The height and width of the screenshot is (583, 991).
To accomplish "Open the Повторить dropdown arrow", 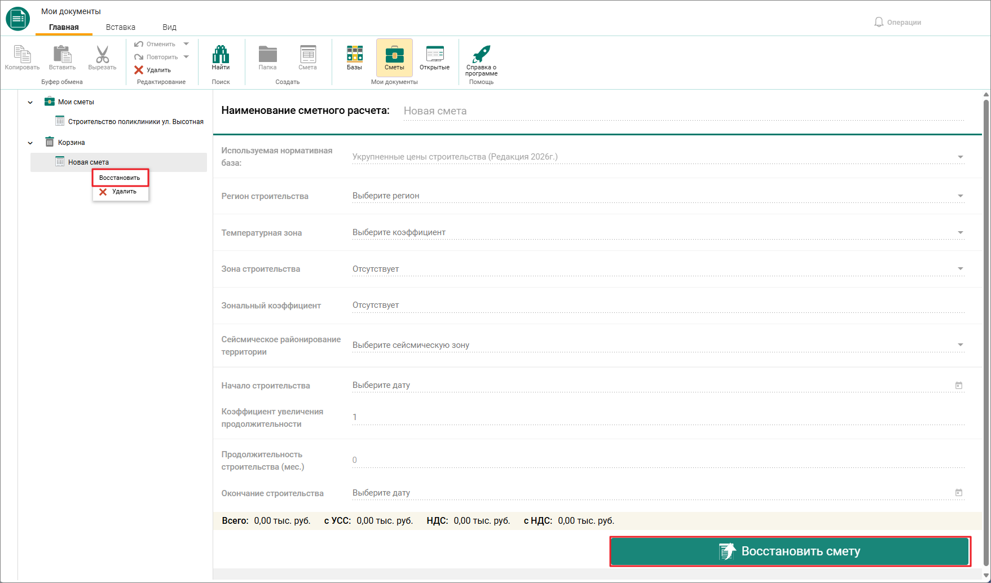I will click(x=186, y=57).
